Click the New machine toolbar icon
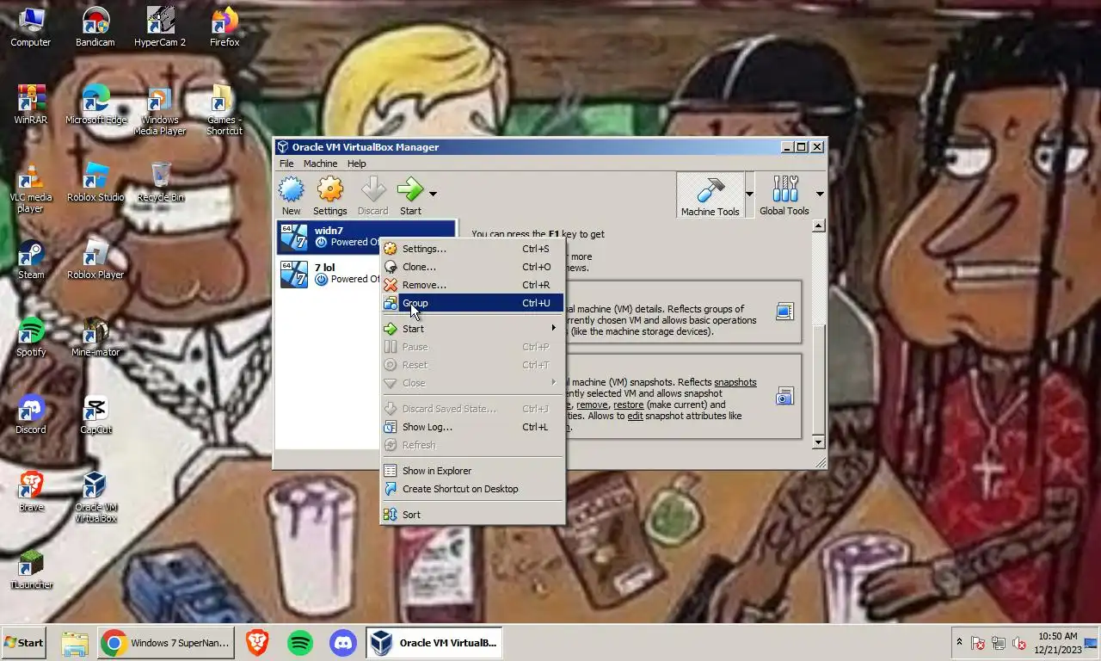This screenshot has height=661, width=1101. pyautogui.click(x=292, y=195)
